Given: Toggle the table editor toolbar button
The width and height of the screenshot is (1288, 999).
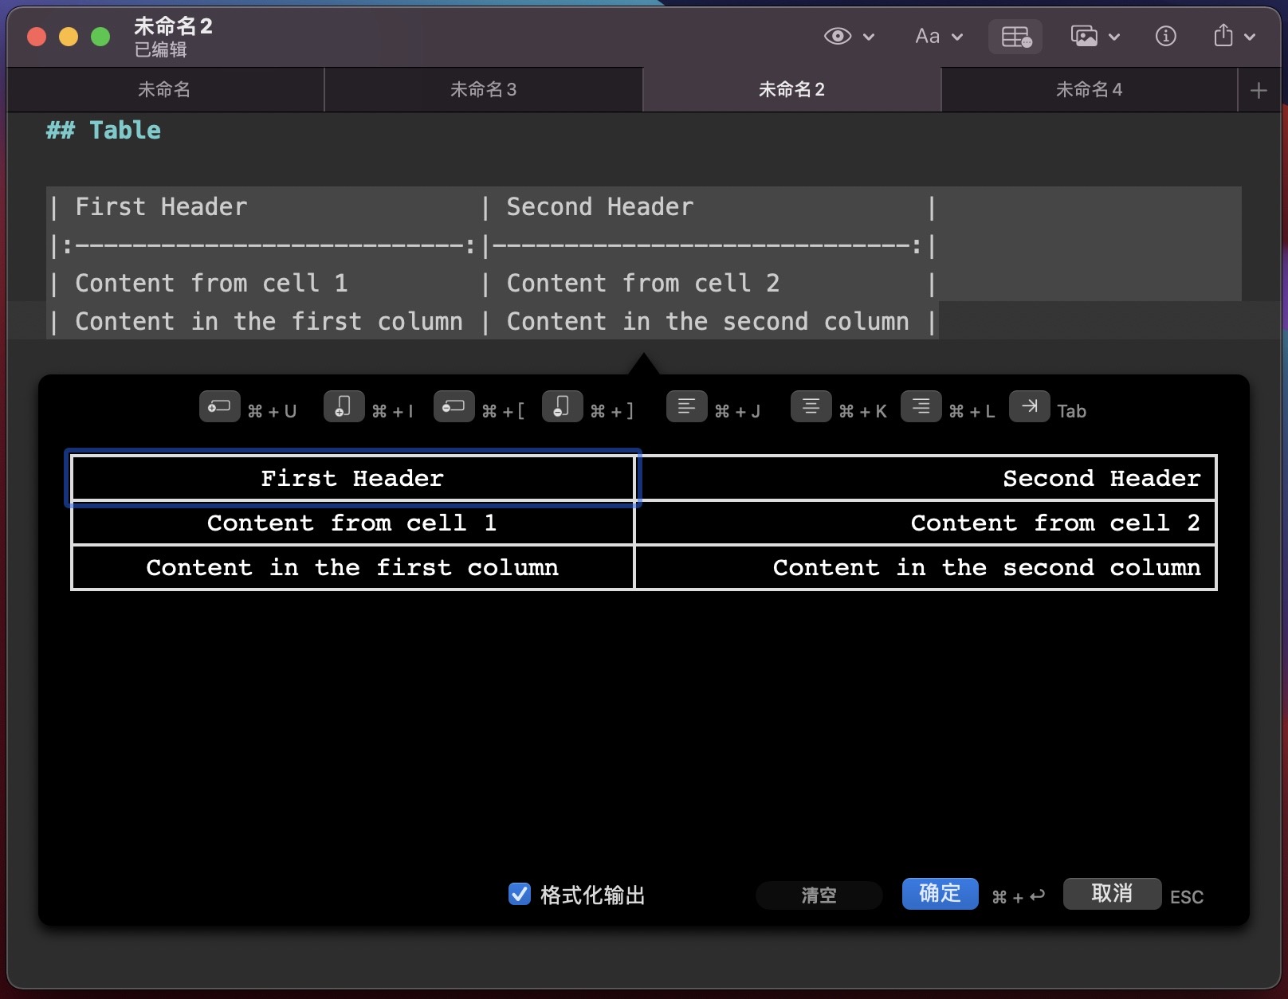Looking at the screenshot, I should (1015, 37).
